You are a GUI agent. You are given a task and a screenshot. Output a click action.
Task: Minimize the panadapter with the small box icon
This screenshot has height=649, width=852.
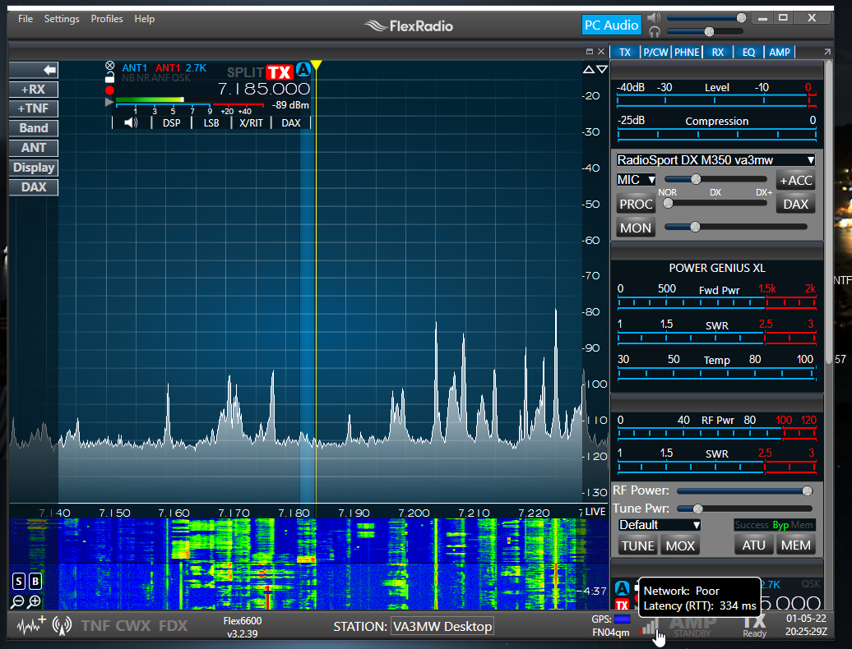point(590,52)
